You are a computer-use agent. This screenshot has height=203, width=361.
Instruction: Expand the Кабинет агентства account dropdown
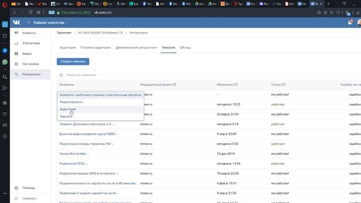pos(50,23)
